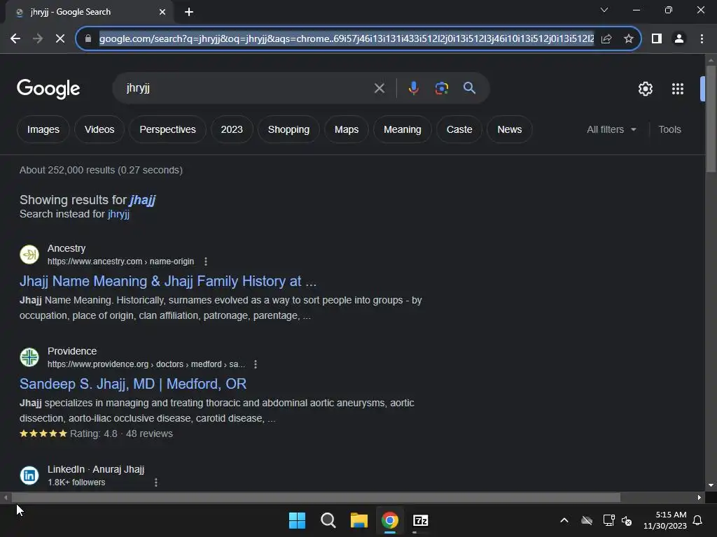717x537 pixels.
Task: Open the notifications bell
Action: [x=698, y=520]
